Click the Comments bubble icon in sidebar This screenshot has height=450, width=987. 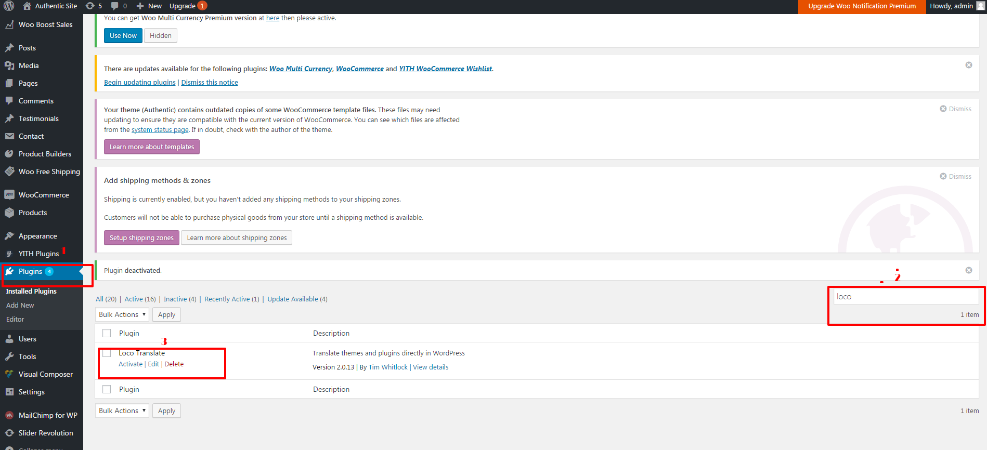9,101
